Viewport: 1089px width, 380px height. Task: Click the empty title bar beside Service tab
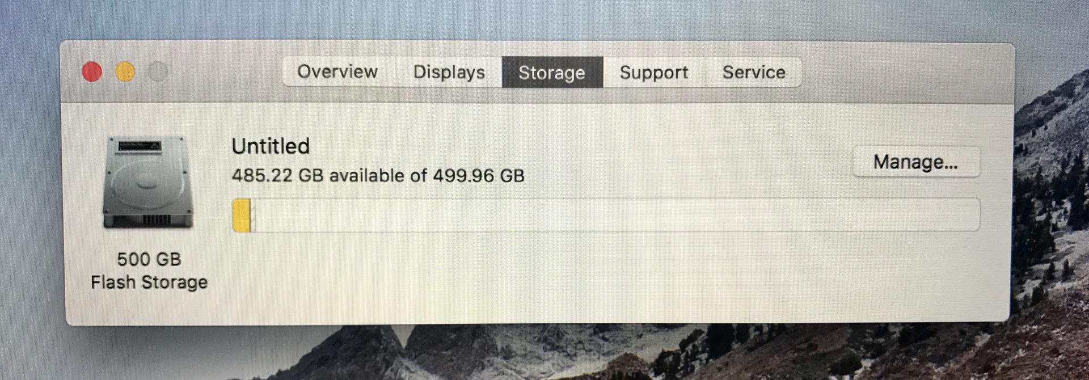pos(907,73)
